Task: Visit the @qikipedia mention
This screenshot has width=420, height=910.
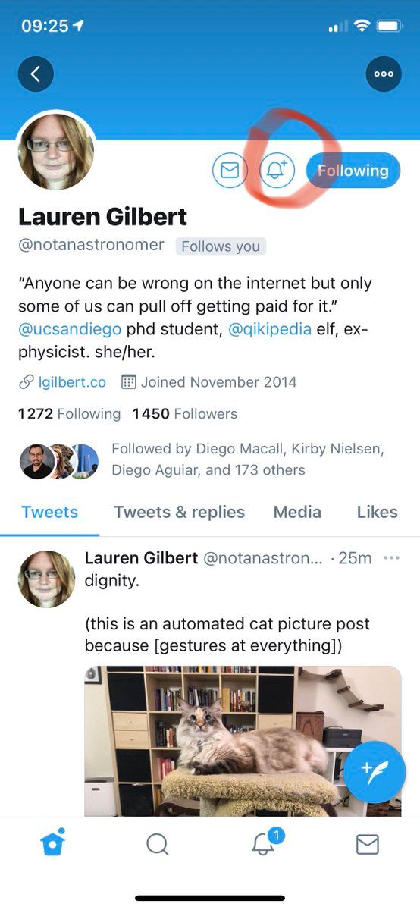Action: pos(270,330)
